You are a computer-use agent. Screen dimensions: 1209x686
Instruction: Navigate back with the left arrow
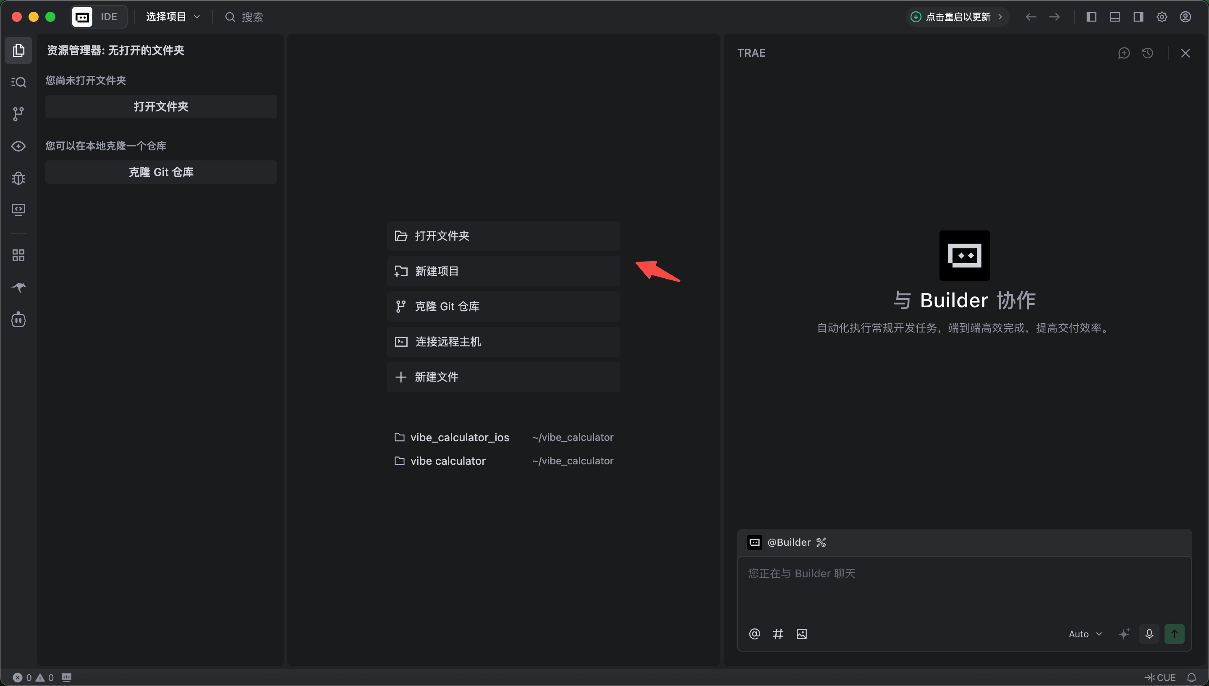1031,17
